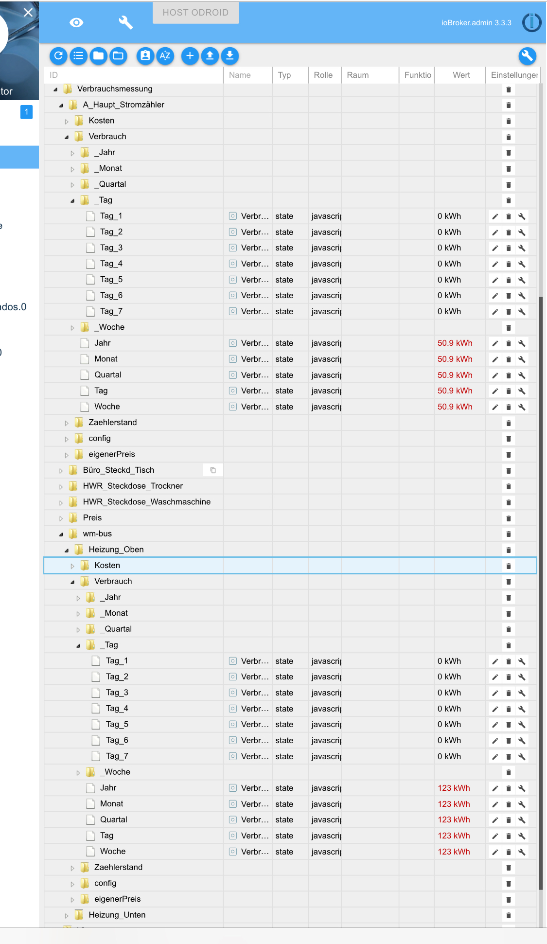Click the download arrow toolbar icon
Screen dimensions: 547x944
point(230,56)
